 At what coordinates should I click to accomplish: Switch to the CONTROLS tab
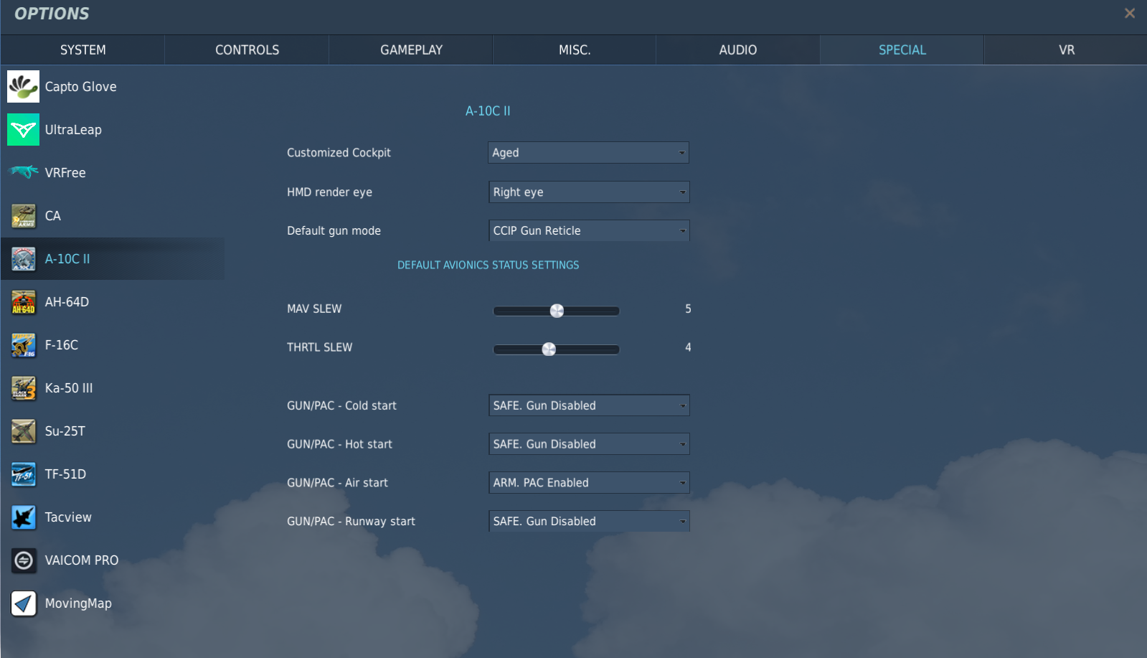coord(247,50)
